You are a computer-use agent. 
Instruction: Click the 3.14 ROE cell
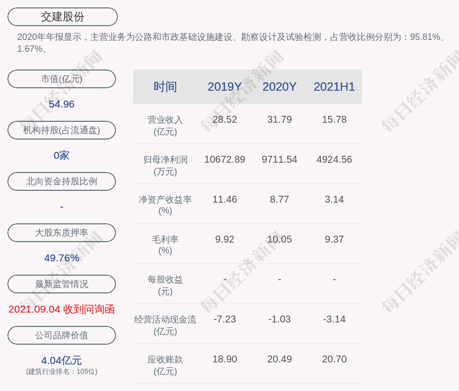334,199
